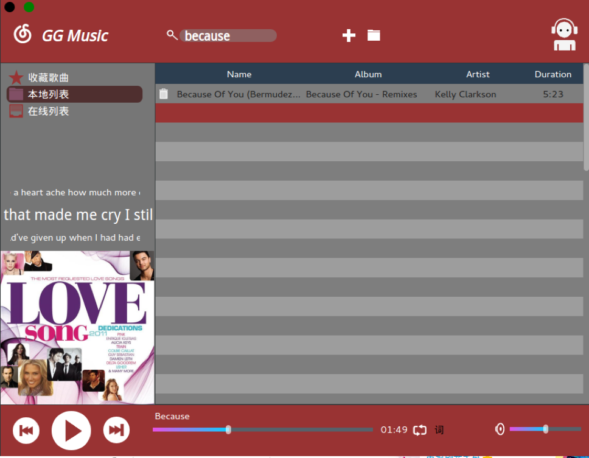Mute audio with the speaker icon
The height and width of the screenshot is (458, 589).
pyautogui.click(x=500, y=429)
